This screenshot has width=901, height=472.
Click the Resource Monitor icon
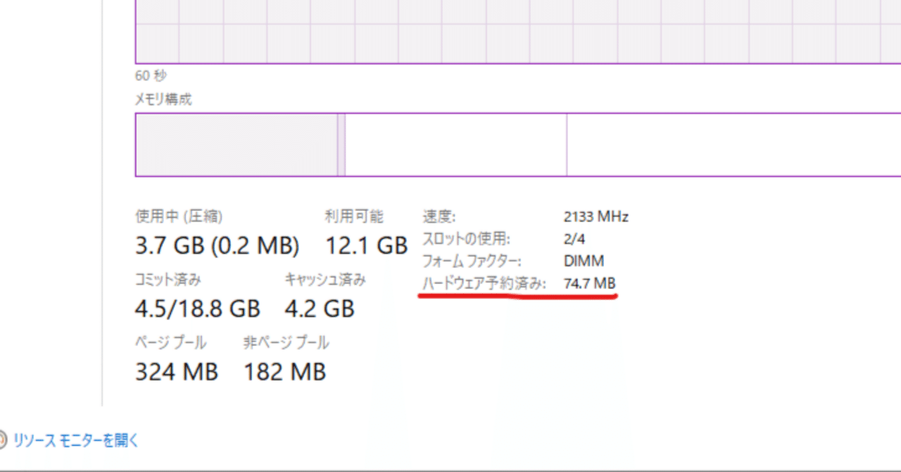click(4, 439)
